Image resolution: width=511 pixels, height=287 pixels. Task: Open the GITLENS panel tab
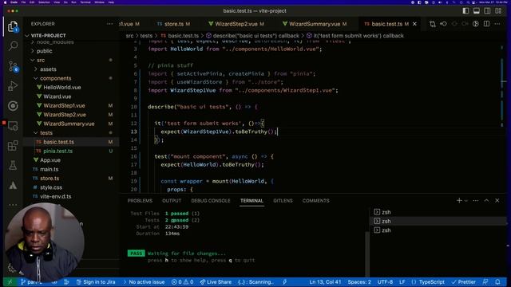283,200
